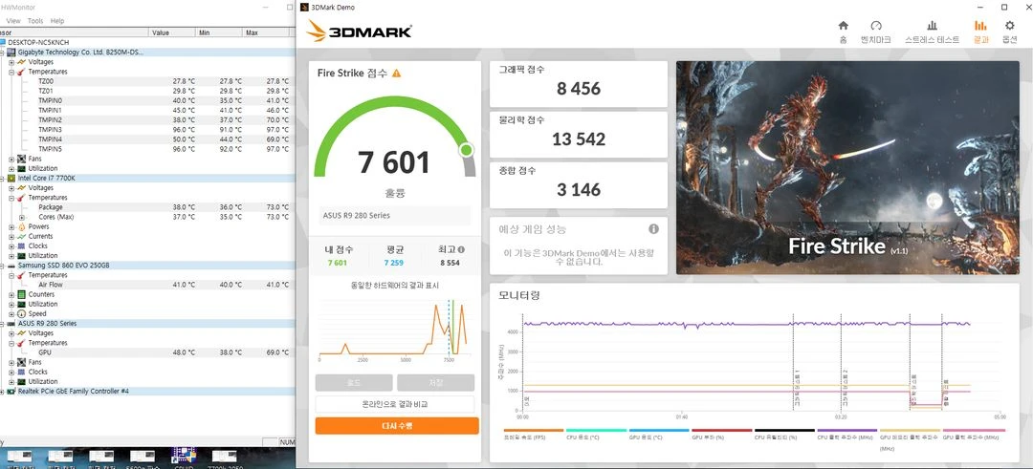Click the ASUS R9 280 Series card icon
This screenshot has height=469, width=1033.
click(x=11, y=324)
